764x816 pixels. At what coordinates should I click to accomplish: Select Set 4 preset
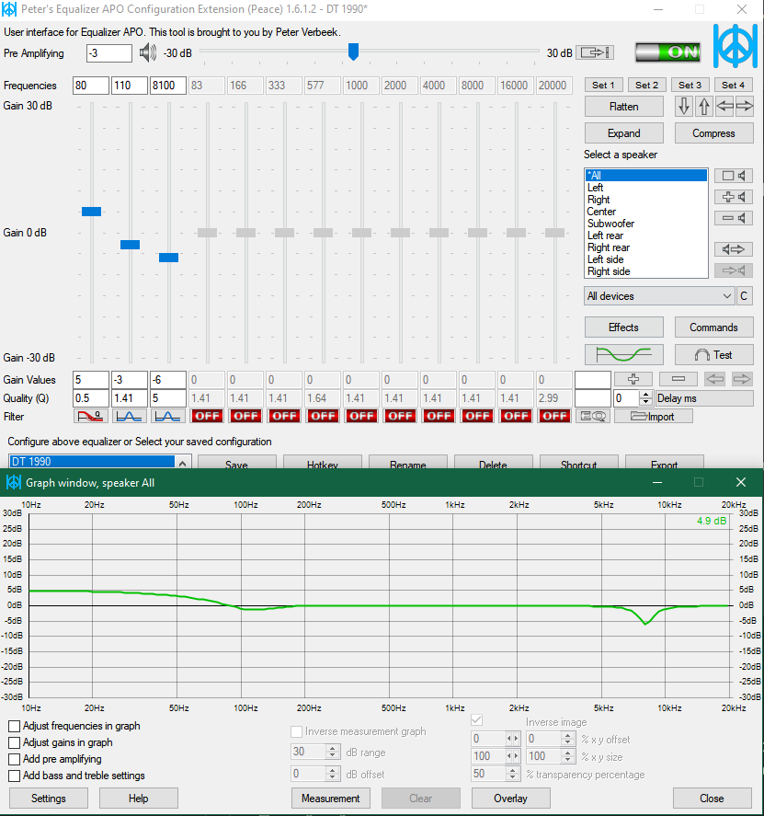[x=733, y=85]
